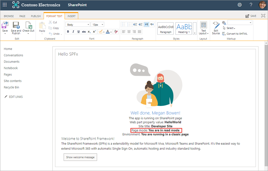Image resolution: width=268 pixels, height=171 pixels.
Task: Justify text alignment
Action: pos(140,31)
